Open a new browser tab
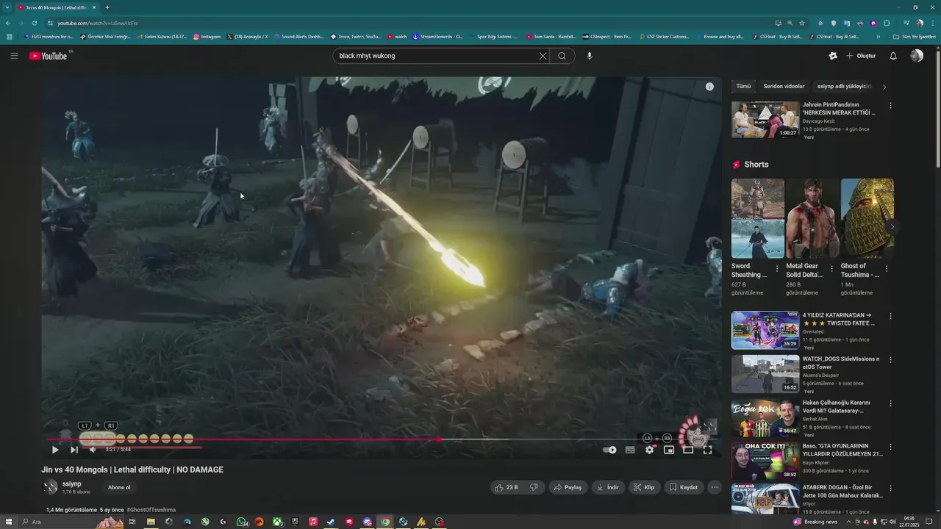The width and height of the screenshot is (941, 529). tap(107, 7)
